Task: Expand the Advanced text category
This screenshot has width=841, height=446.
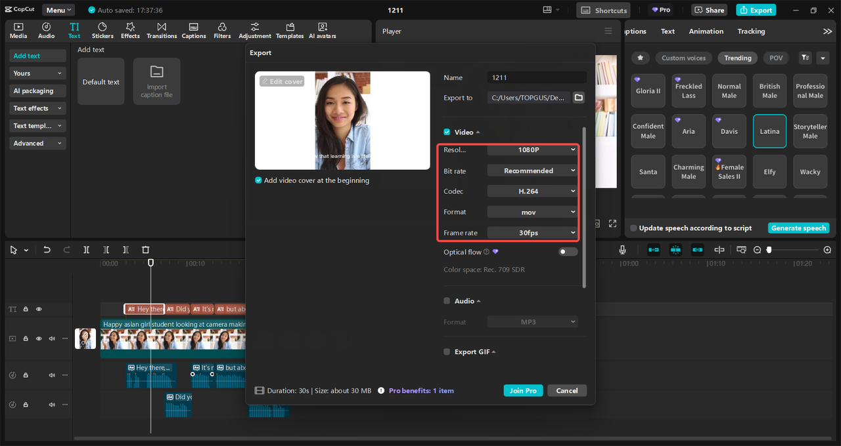Action: (37, 143)
